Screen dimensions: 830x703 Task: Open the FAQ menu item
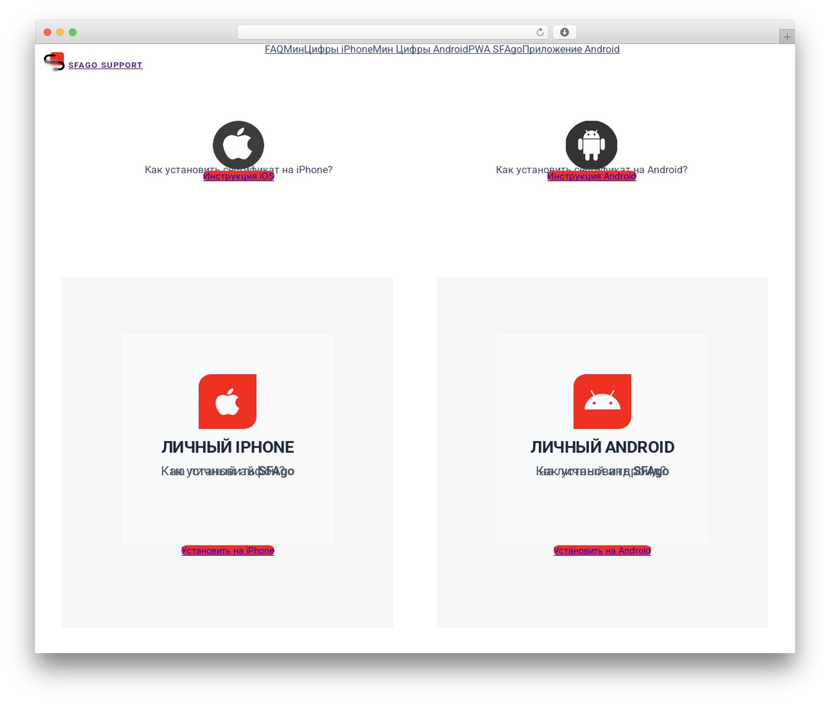(x=274, y=49)
